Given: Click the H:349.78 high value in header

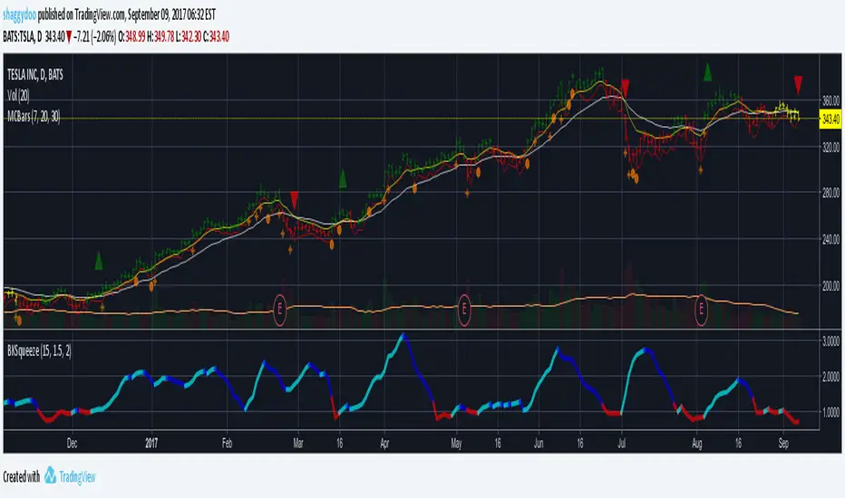Looking at the screenshot, I should (160, 37).
